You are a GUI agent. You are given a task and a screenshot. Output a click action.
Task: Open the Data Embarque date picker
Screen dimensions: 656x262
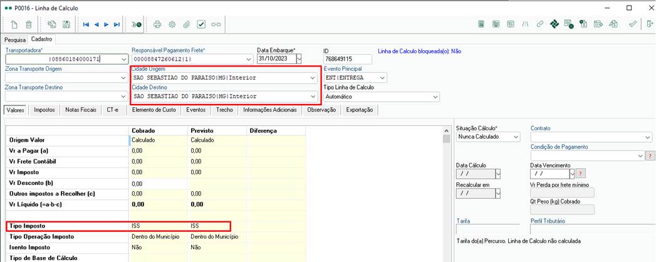click(x=299, y=60)
